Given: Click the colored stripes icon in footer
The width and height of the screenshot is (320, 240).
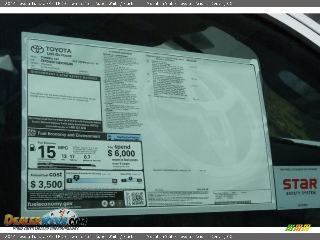Looking at the screenshot, I should click(x=298, y=228).
